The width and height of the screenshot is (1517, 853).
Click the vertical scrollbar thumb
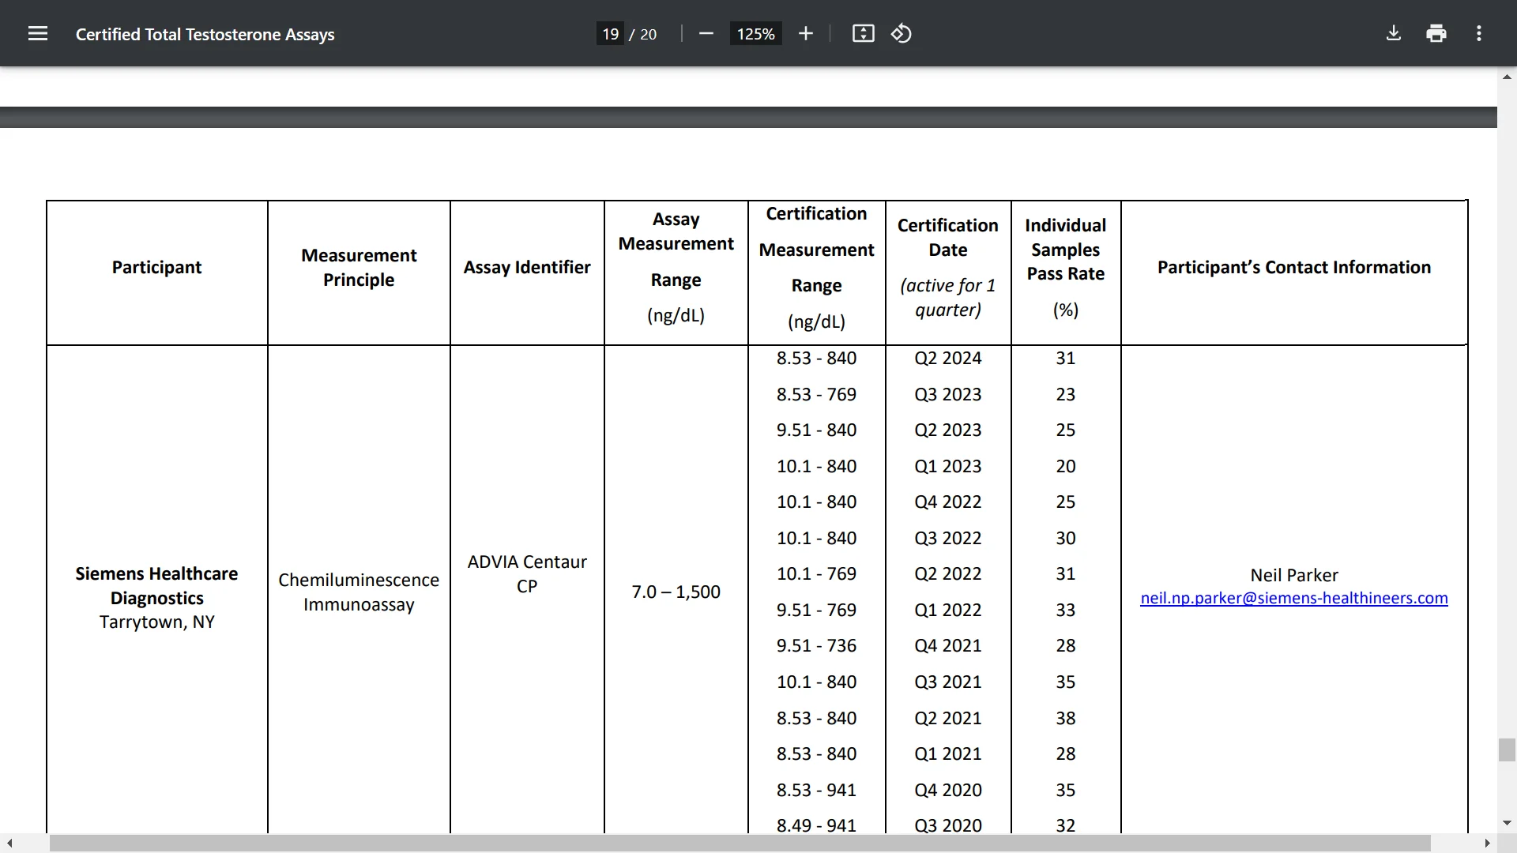pos(1507,750)
